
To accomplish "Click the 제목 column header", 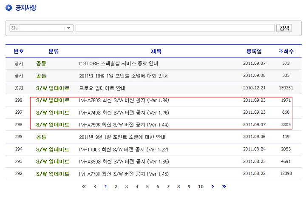I will pyautogui.click(x=156, y=51).
